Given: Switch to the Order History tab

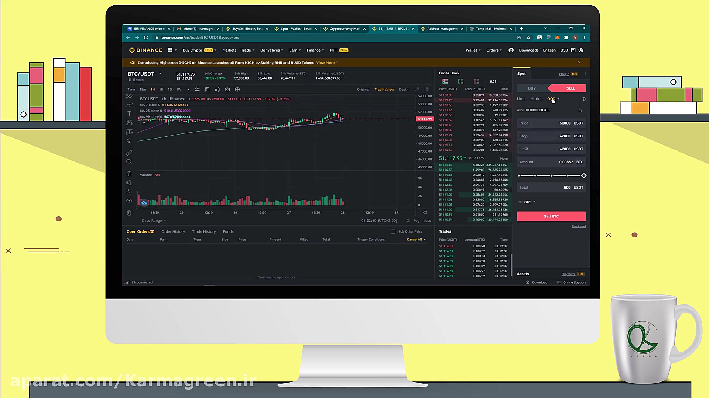Looking at the screenshot, I should coord(173,232).
